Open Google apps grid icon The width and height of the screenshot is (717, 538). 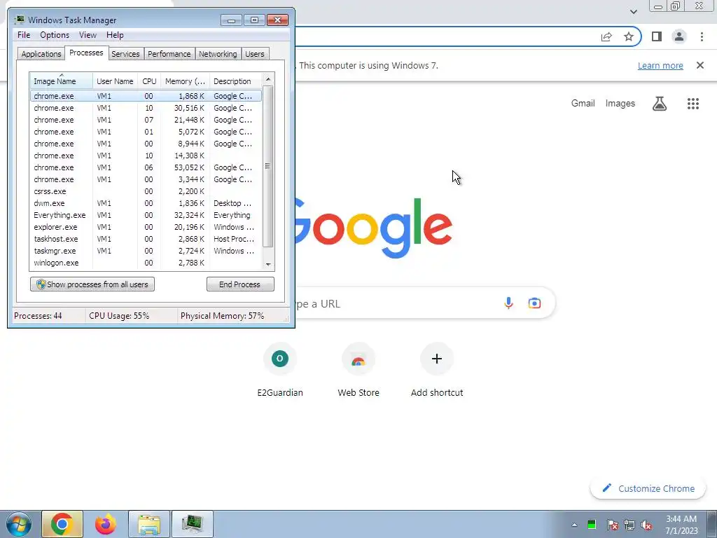coord(692,104)
